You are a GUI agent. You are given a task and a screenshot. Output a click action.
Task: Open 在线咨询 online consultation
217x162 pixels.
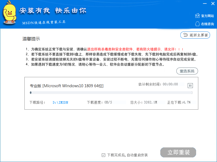tap(207, 24)
